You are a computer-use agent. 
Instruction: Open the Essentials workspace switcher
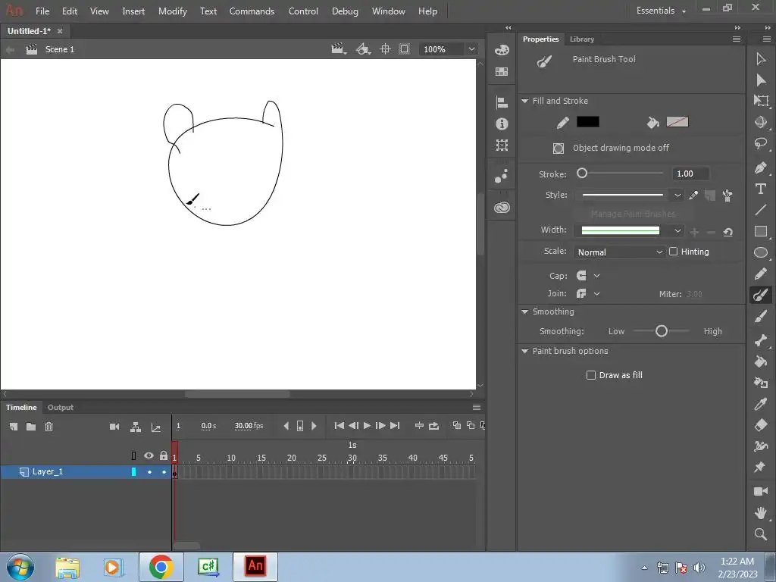[661, 11]
